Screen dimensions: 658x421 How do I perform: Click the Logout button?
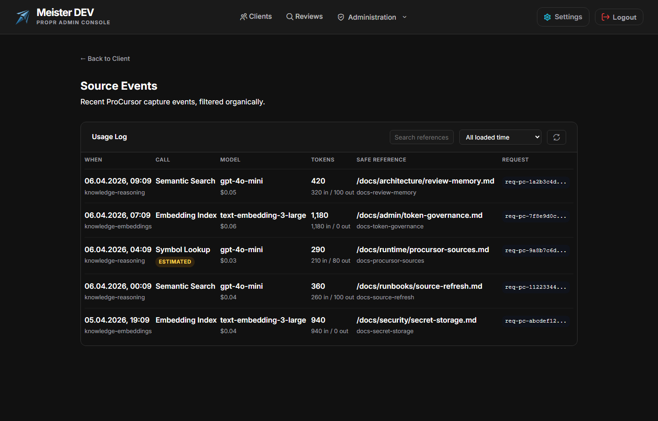pos(619,17)
